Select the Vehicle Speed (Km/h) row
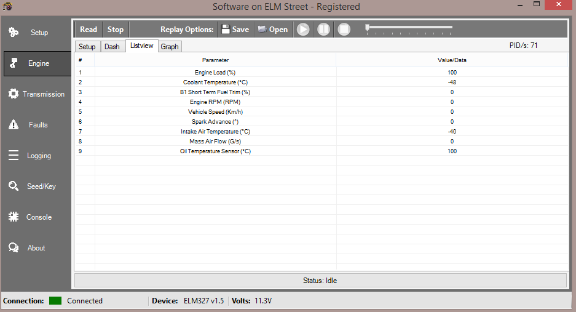This screenshot has width=576, height=312. (x=322, y=112)
